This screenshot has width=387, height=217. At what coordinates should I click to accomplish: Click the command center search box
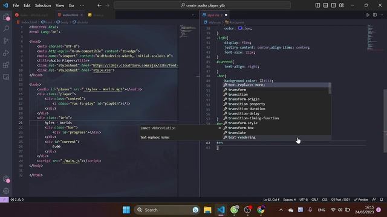(x=202, y=5)
